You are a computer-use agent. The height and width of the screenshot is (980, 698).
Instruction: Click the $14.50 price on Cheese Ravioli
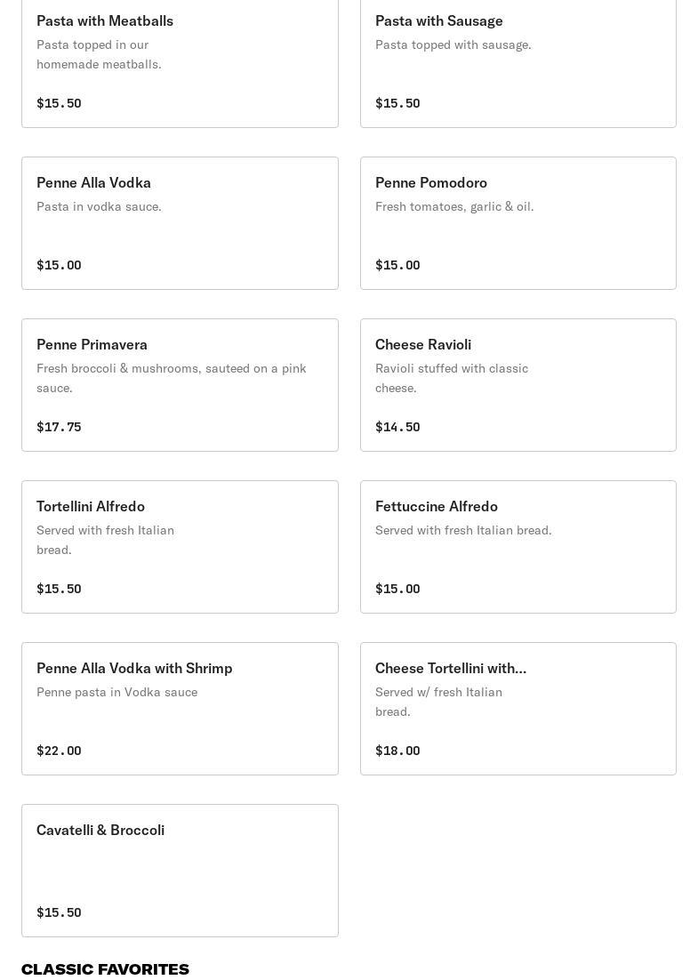coord(397,427)
